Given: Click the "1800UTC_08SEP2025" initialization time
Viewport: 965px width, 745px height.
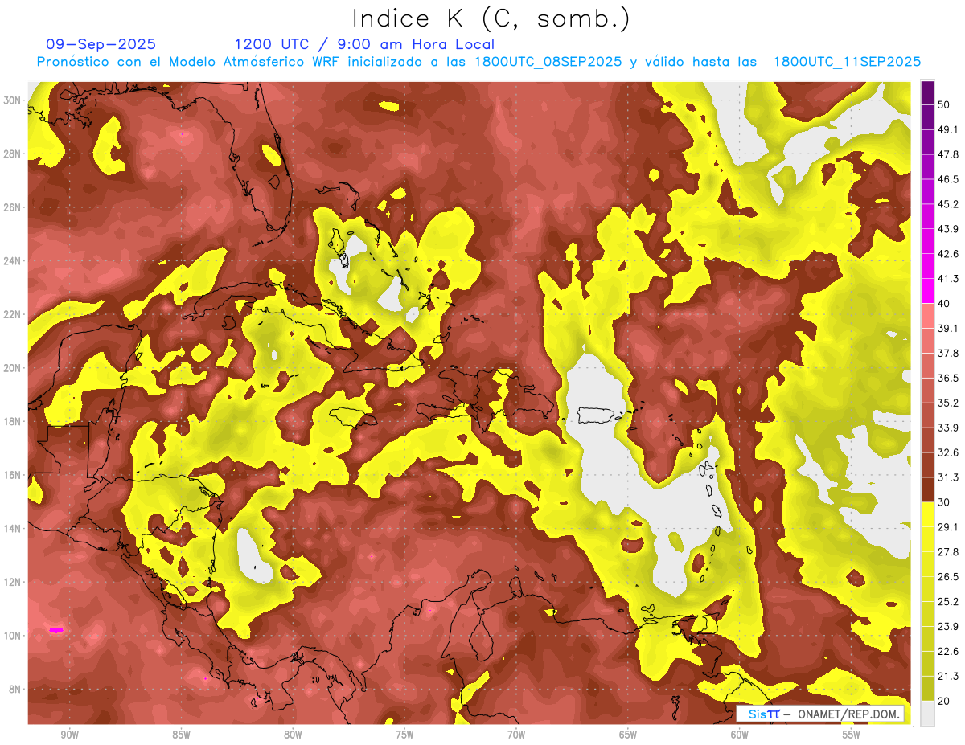Looking at the screenshot, I should point(548,62).
